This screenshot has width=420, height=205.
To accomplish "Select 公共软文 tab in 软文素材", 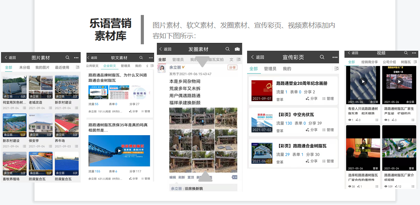I will click(92, 66).
